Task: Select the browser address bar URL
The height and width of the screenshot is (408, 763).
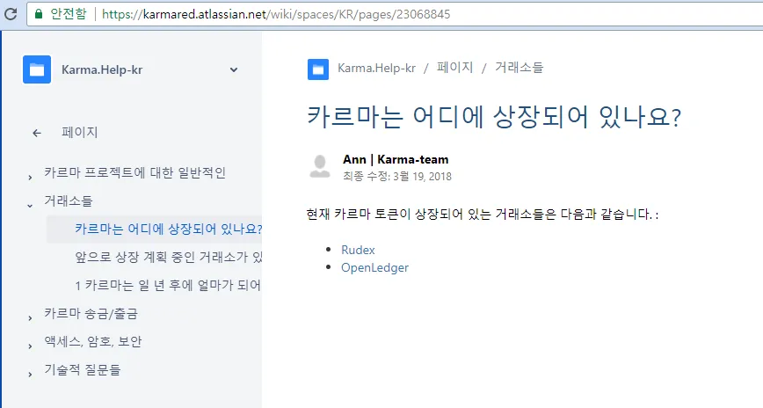Action: (276, 14)
